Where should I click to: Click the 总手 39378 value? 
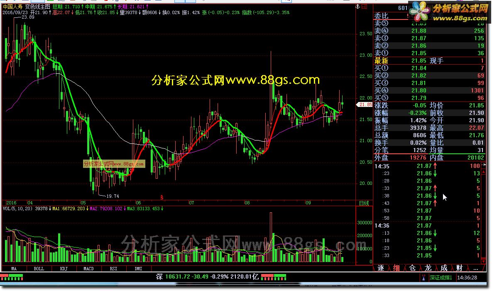click(418, 128)
